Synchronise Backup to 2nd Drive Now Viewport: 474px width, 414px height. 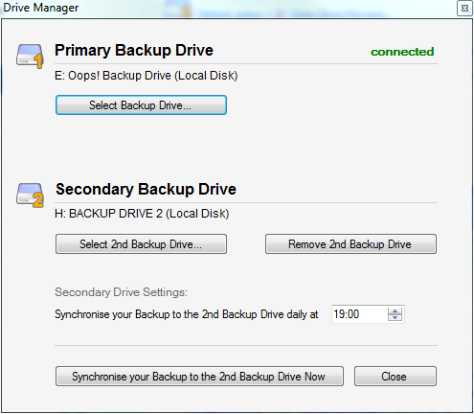[x=199, y=377]
